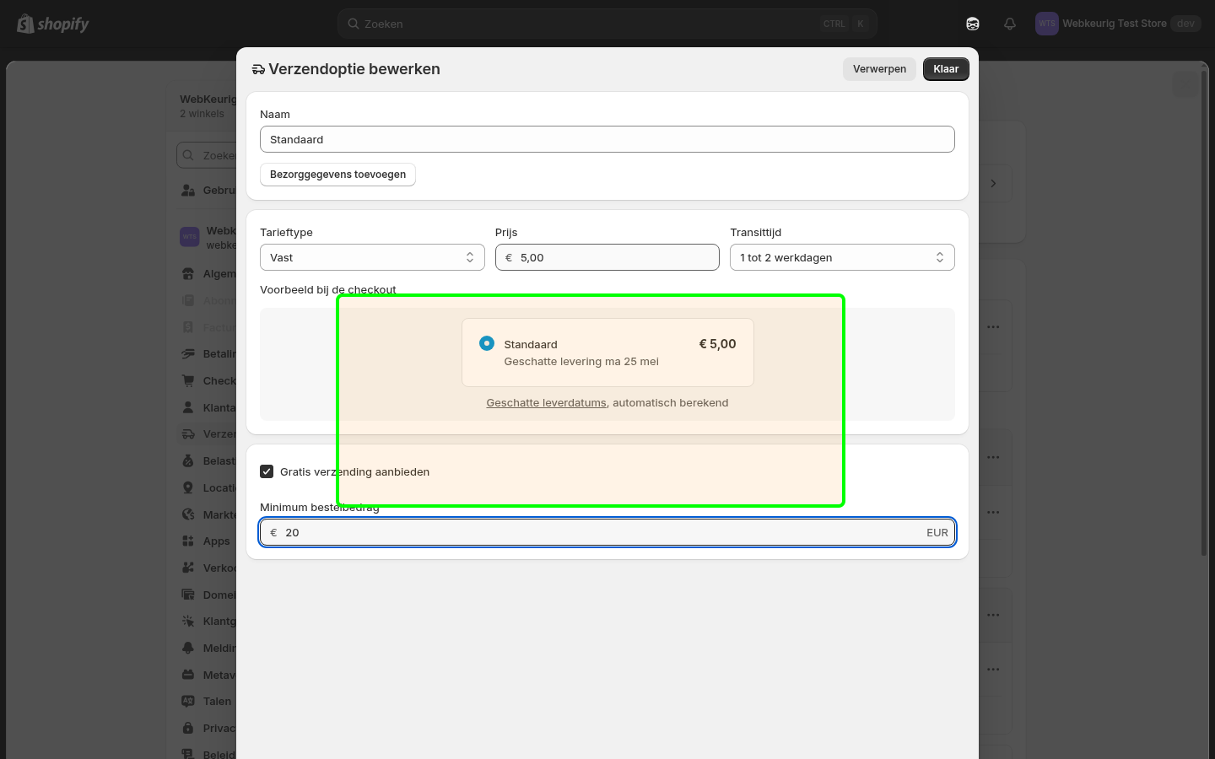Image resolution: width=1215 pixels, height=759 pixels.
Task: Open Checkout cart icon in settings sidebar
Action: [188, 381]
